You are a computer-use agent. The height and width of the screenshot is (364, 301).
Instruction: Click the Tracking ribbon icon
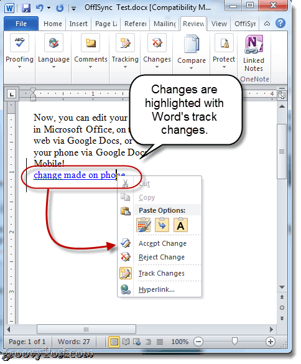tap(126, 42)
